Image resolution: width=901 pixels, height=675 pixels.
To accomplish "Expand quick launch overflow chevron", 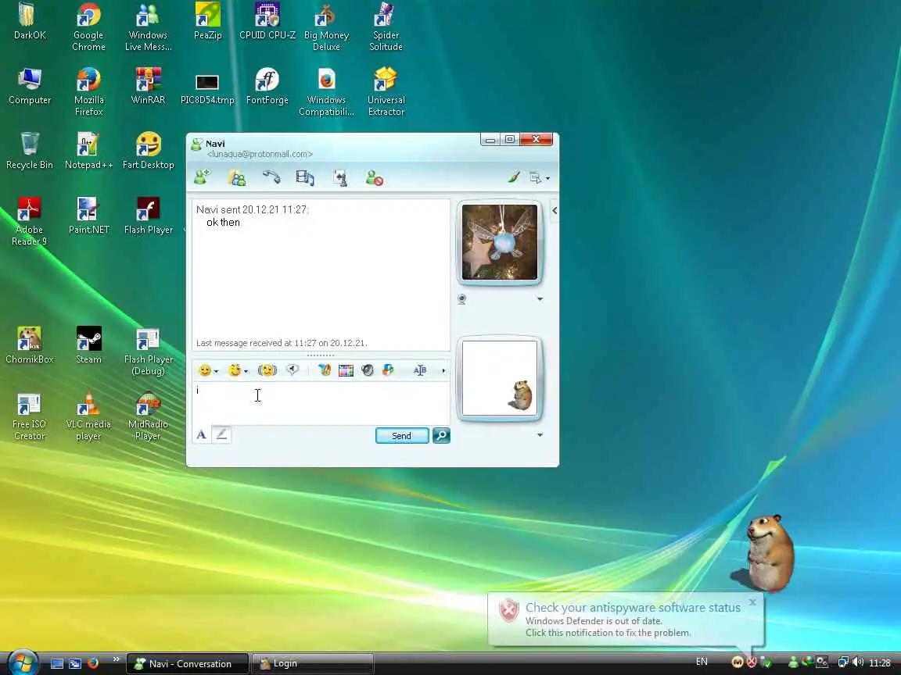I will pyautogui.click(x=116, y=659).
